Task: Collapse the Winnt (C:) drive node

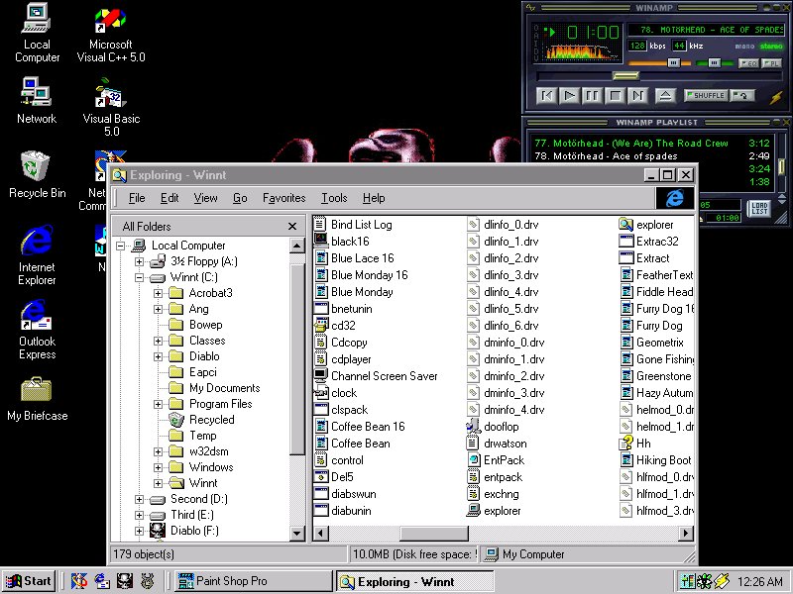Action: (x=139, y=277)
